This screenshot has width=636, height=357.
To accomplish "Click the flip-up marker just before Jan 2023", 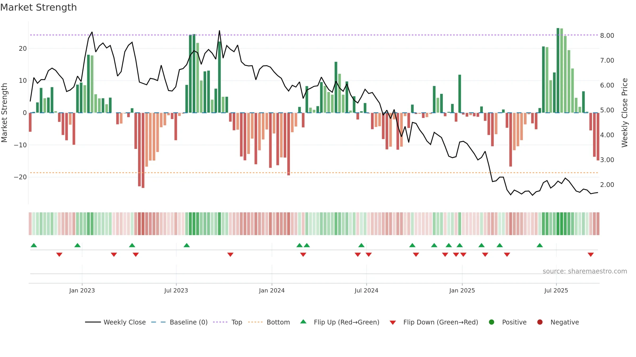I will click(x=77, y=245).
